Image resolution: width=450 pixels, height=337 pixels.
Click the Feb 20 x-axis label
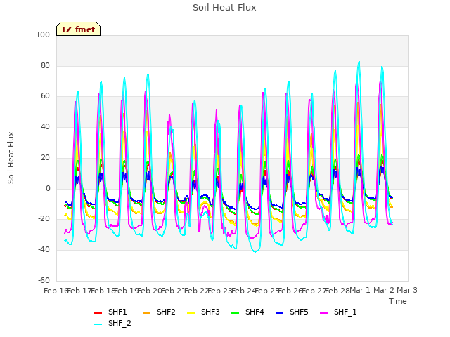pos(150,291)
